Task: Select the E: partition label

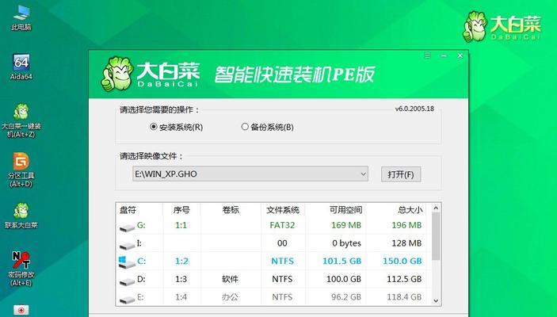Action: pyautogui.click(x=141, y=296)
